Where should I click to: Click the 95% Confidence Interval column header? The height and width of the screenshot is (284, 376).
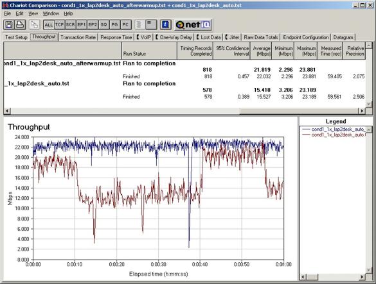[x=231, y=51]
